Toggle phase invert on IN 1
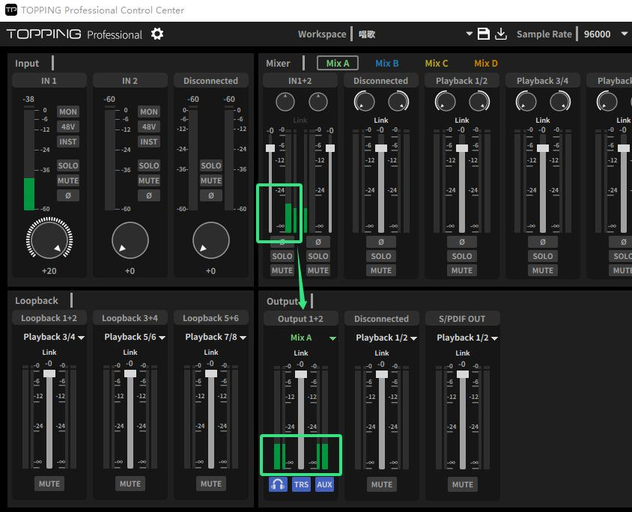The height and width of the screenshot is (512, 632). coord(67,195)
